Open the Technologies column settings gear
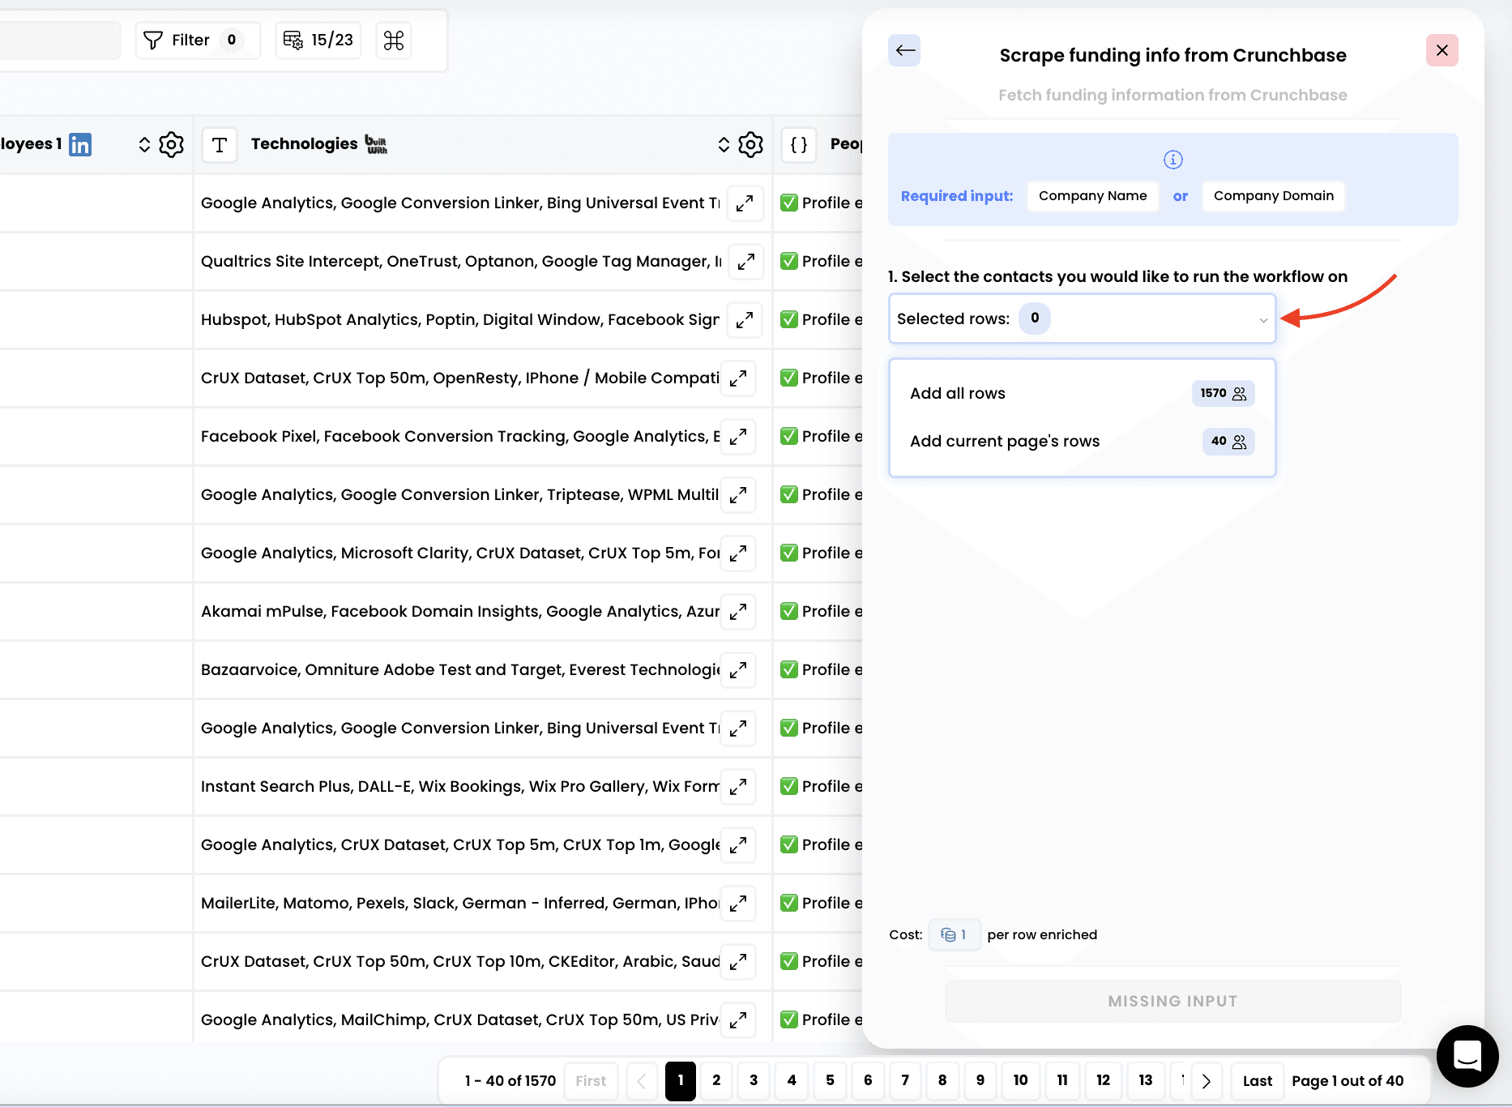Screen dimensions: 1512x1107 [750, 145]
